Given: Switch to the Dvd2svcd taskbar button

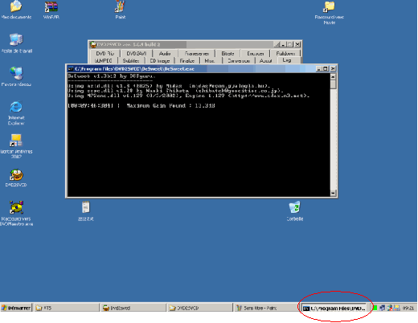Looking at the screenshot, I should [x=133, y=308].
